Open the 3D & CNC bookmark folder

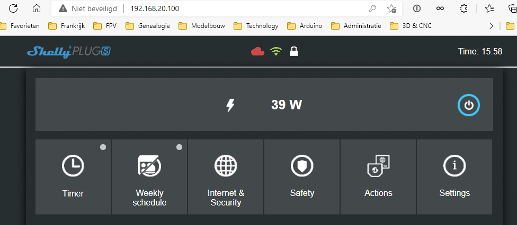coord(411,26)
